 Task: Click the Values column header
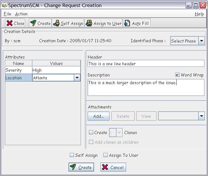click(x=56, y=63)
